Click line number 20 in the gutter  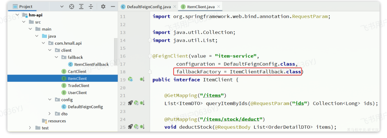click(x=123, y=88)
